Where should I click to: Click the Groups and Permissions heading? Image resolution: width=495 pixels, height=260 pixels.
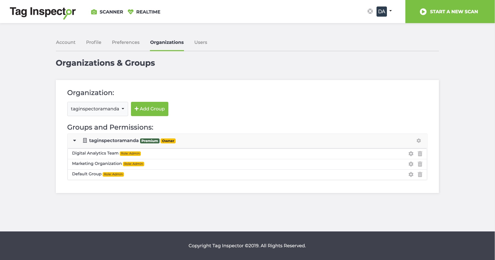coord(110,127)
